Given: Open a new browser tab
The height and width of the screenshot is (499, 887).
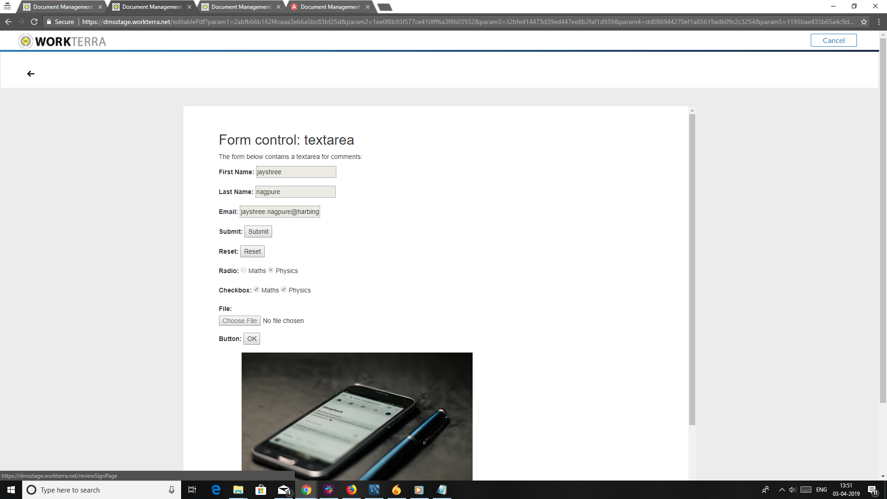Looking at the screenshot, I should coord(384,7).
